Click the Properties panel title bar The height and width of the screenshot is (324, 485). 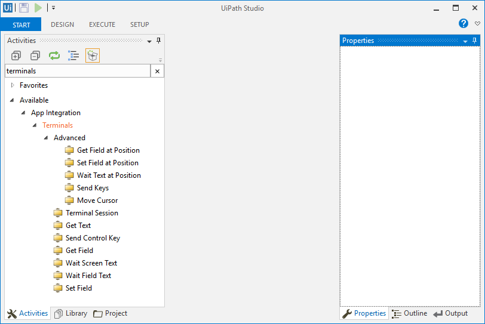410,41
